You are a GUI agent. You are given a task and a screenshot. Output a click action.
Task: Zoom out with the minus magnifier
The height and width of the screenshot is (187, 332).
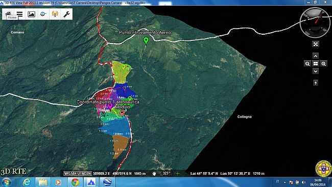[x=307, y=63]
